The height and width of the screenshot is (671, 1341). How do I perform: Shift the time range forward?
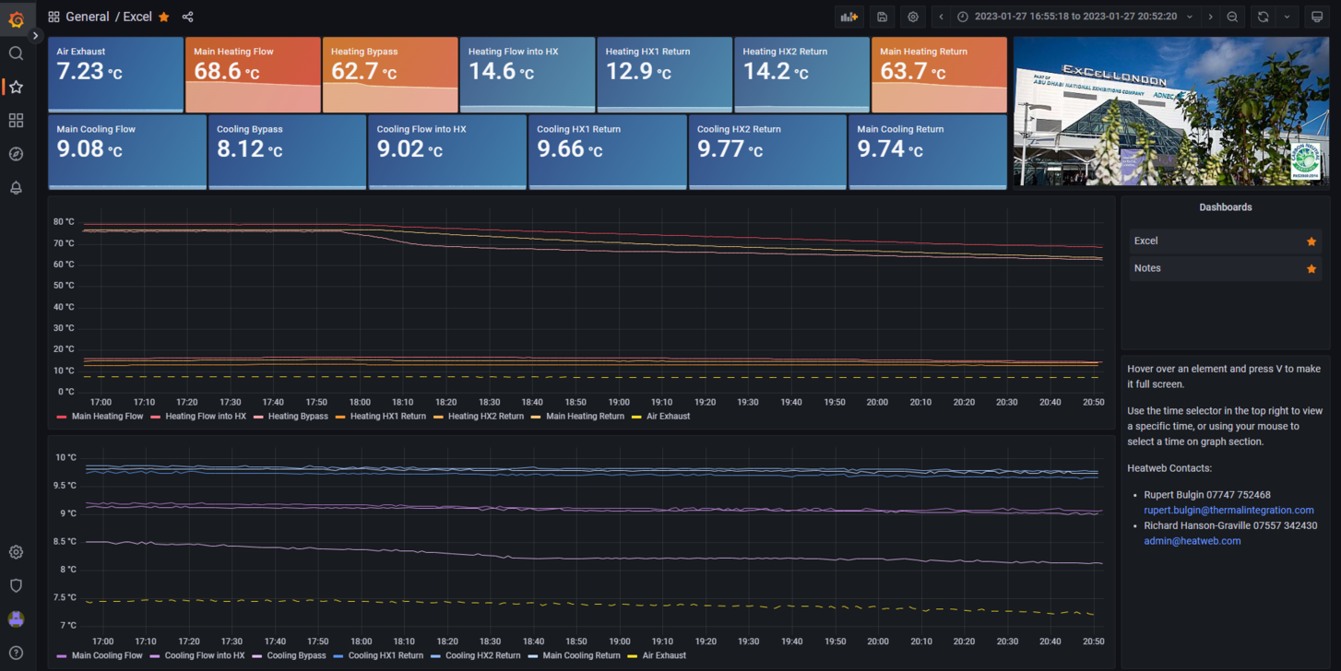pos(1210,17)
